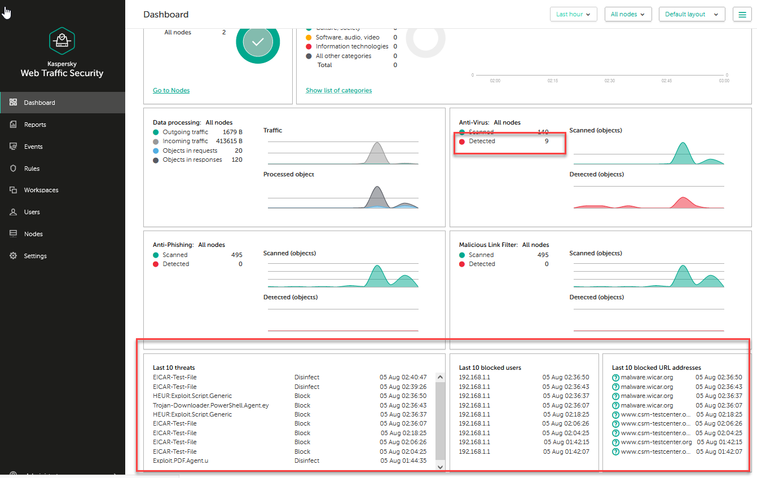This screenshot has width=757, height=478.
Task: Expand the Last hour time dropdown
Action: coord(573,15)
